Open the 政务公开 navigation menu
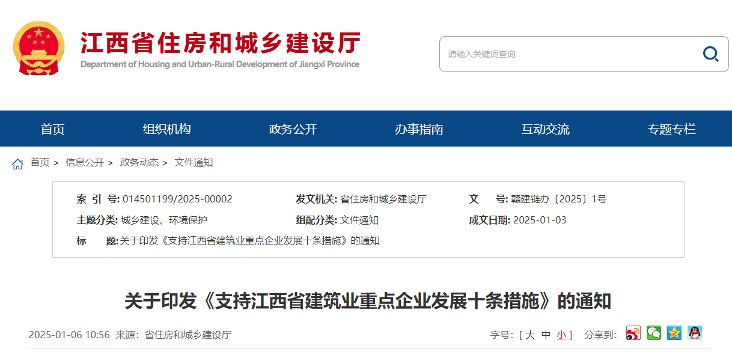732x355 pixels. (x=292, y=129)
